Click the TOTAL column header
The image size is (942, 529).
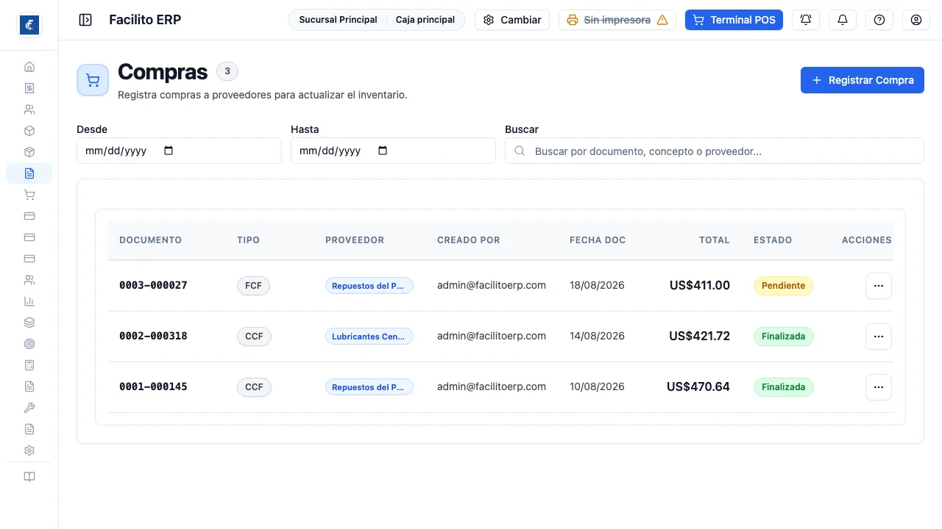(715, 240)
